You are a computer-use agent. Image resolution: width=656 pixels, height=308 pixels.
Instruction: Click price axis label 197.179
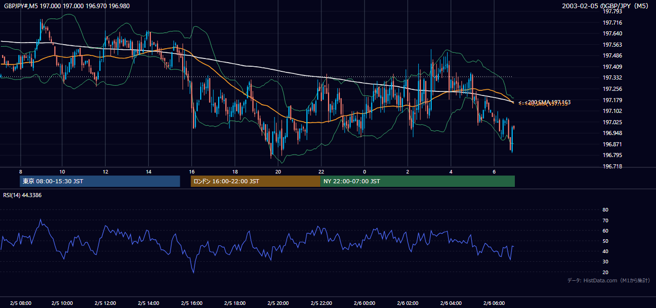point(612,100)
